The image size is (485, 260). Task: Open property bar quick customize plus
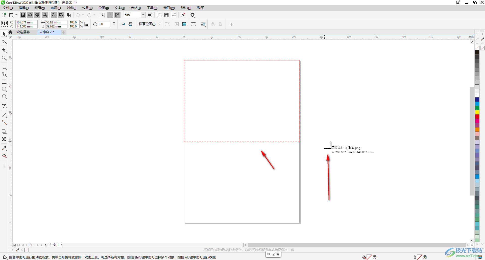232,24
